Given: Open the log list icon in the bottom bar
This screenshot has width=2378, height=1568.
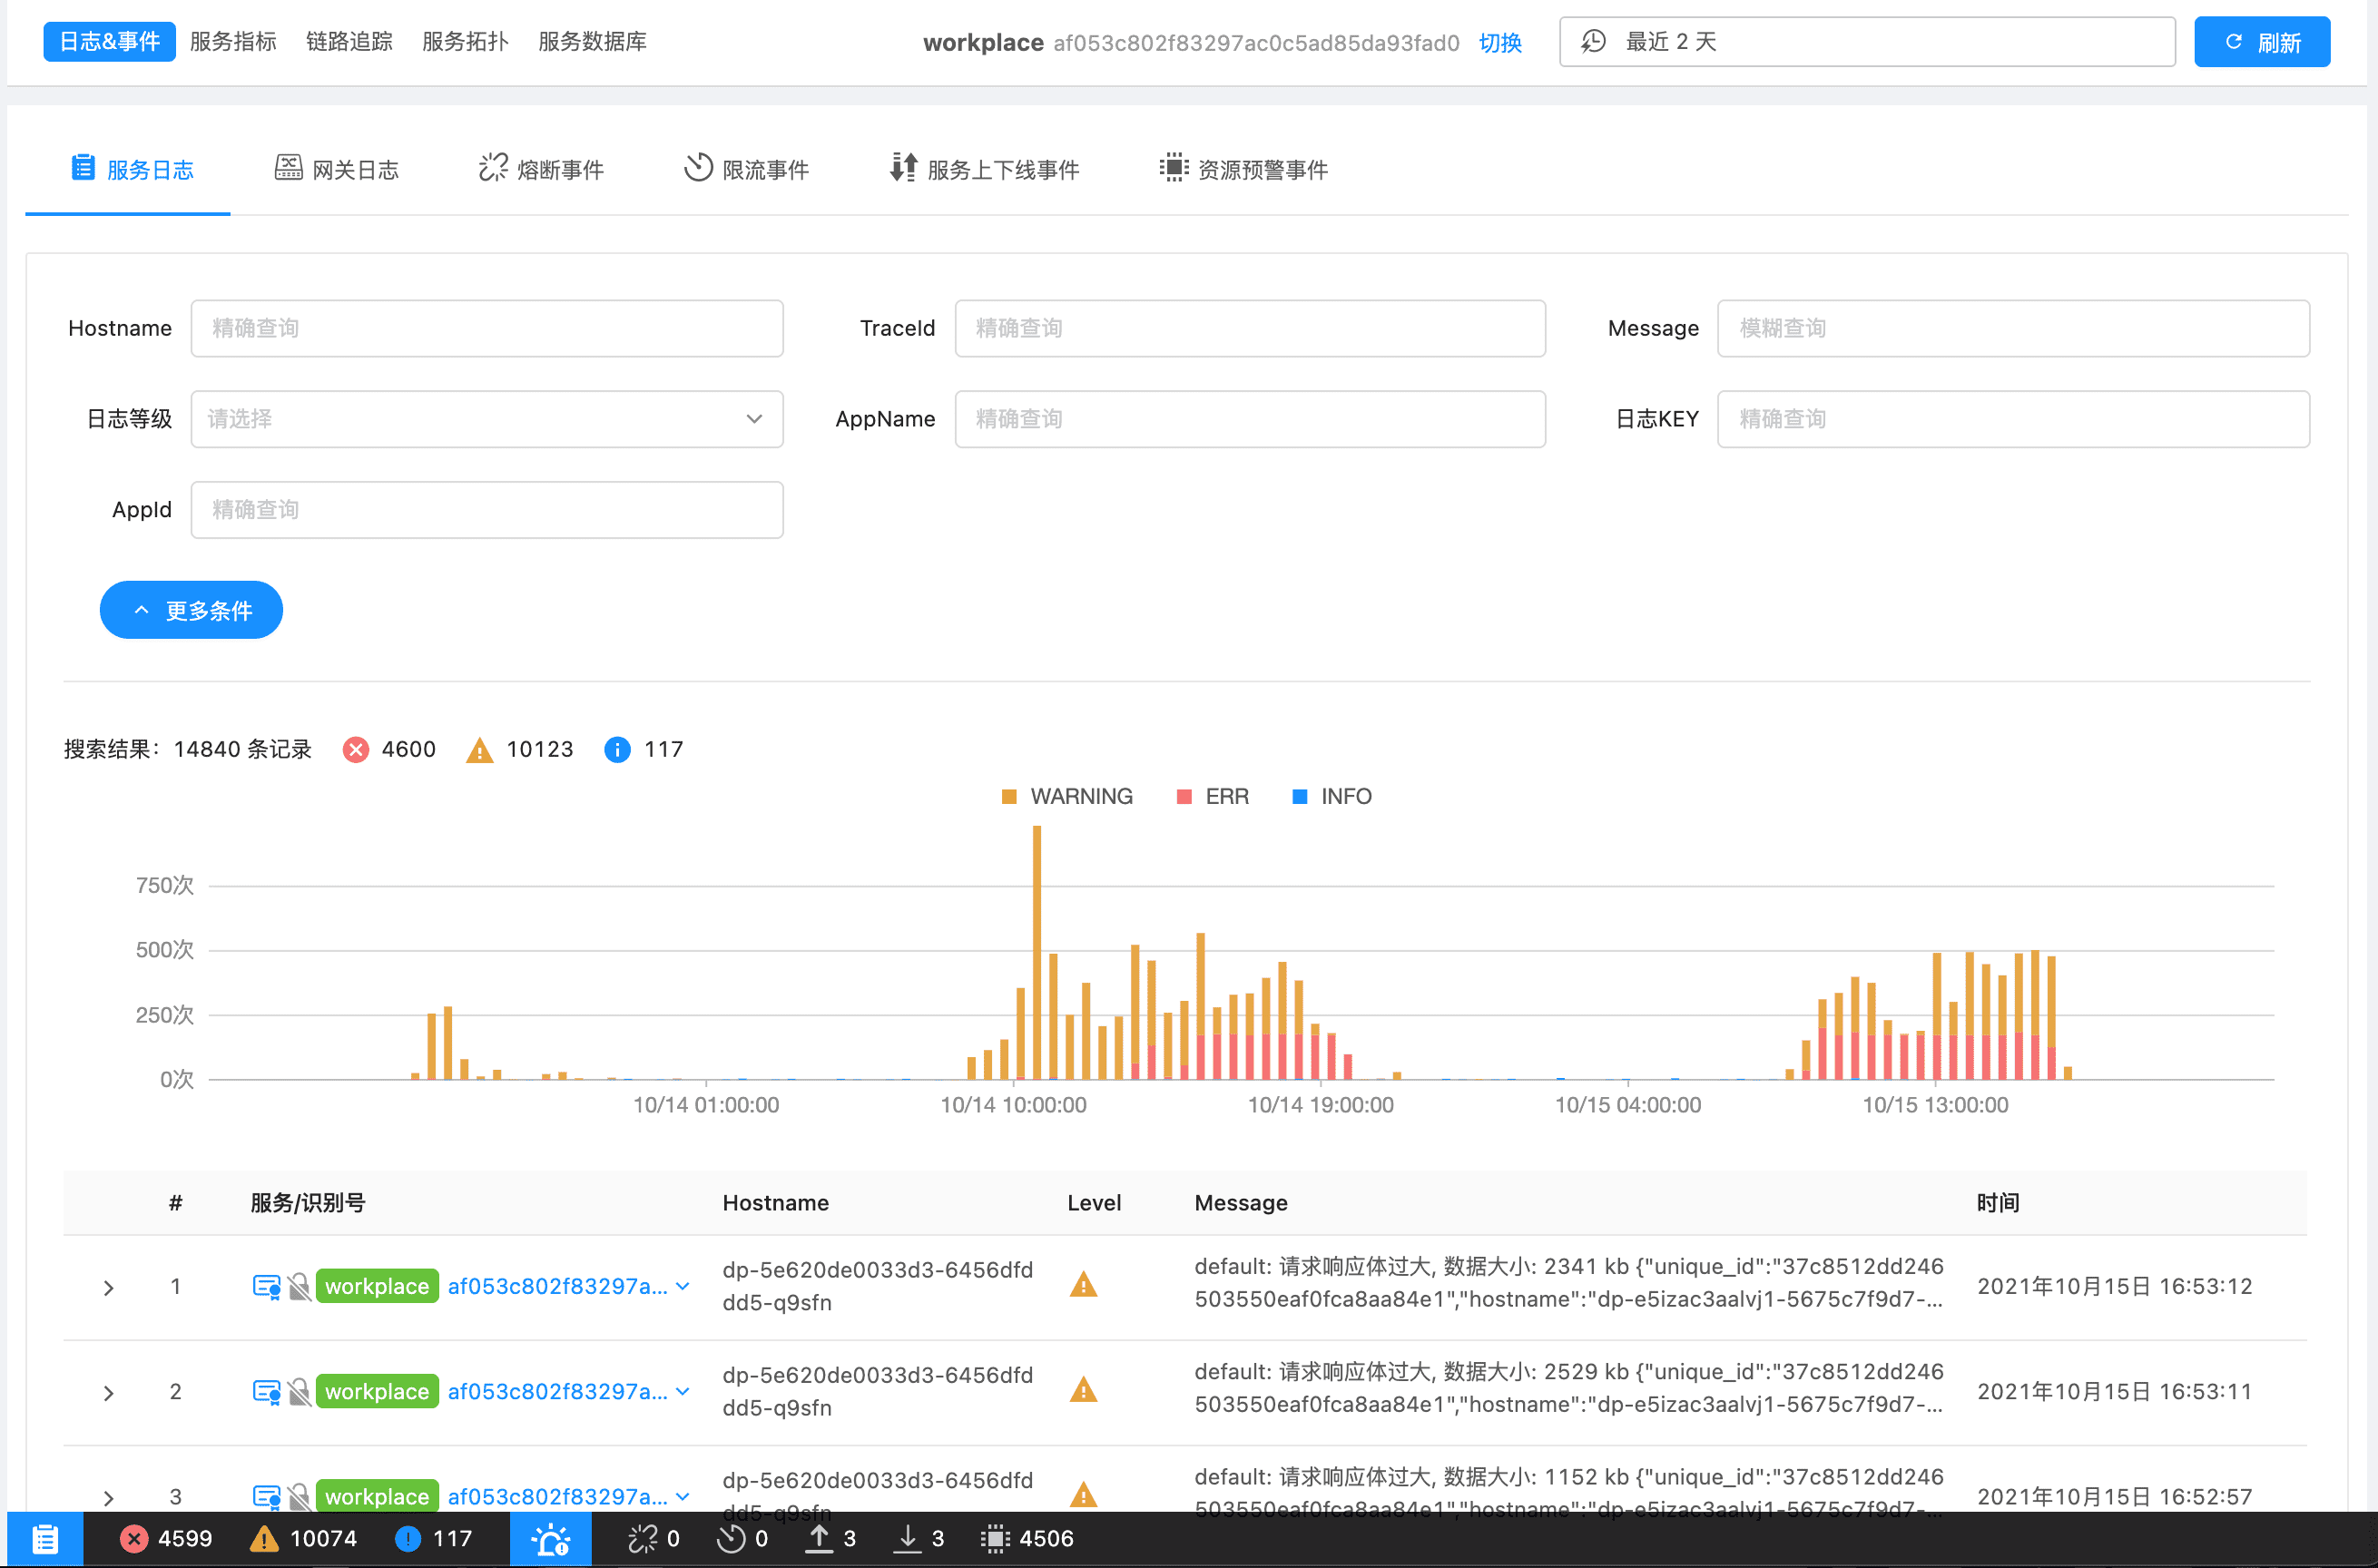Looking at the screenshot, I should click(45, 1538).
